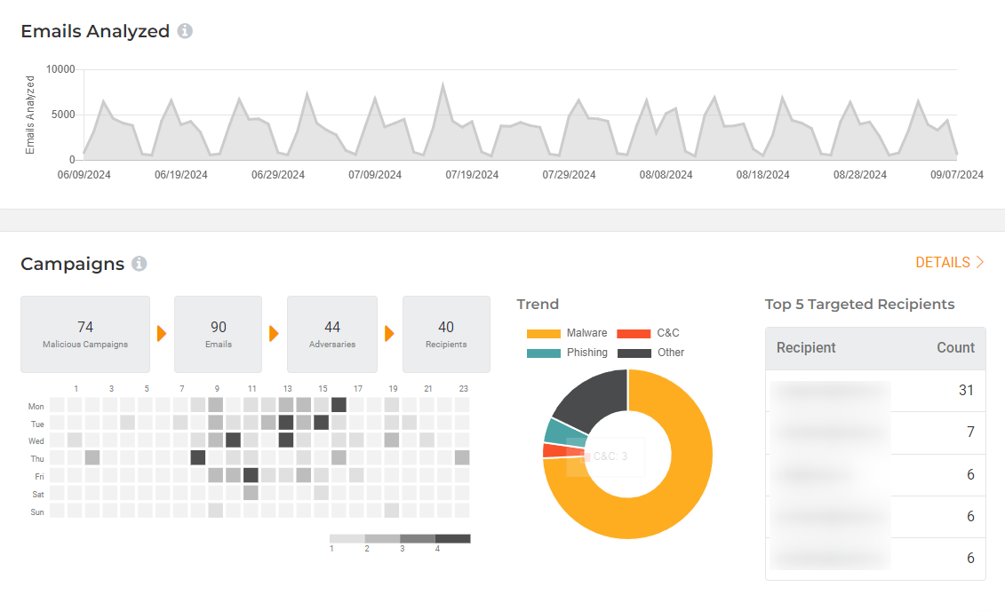Click the dark Monday hour 16 heatmap cell

pos(339,405)
